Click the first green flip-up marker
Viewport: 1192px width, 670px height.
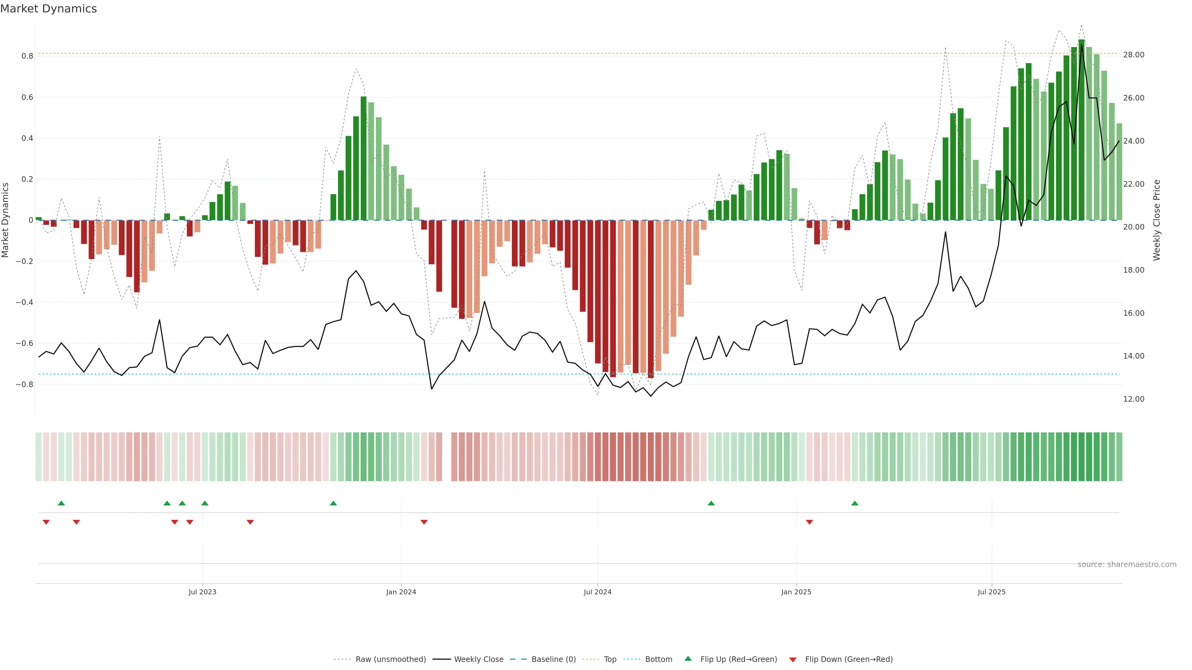pos(61,503)
